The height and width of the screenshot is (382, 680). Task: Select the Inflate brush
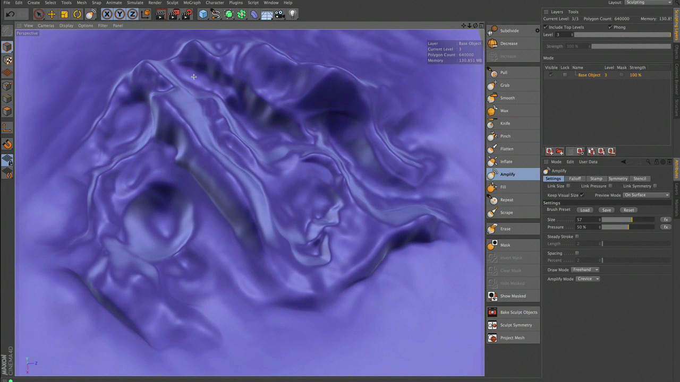point(506,162)
